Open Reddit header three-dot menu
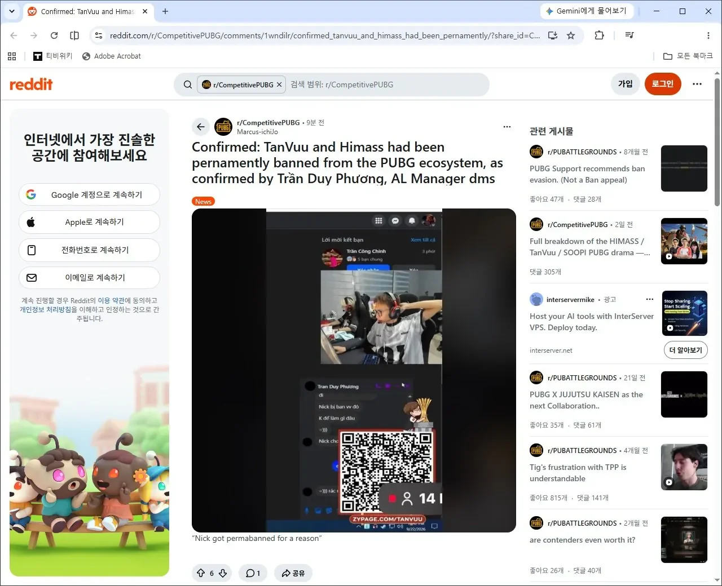Screen dimensions: 722x586 tap(697, 84)
